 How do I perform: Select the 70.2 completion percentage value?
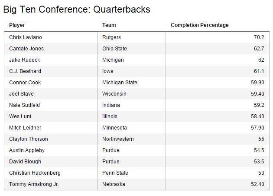(x=259, y=37)
